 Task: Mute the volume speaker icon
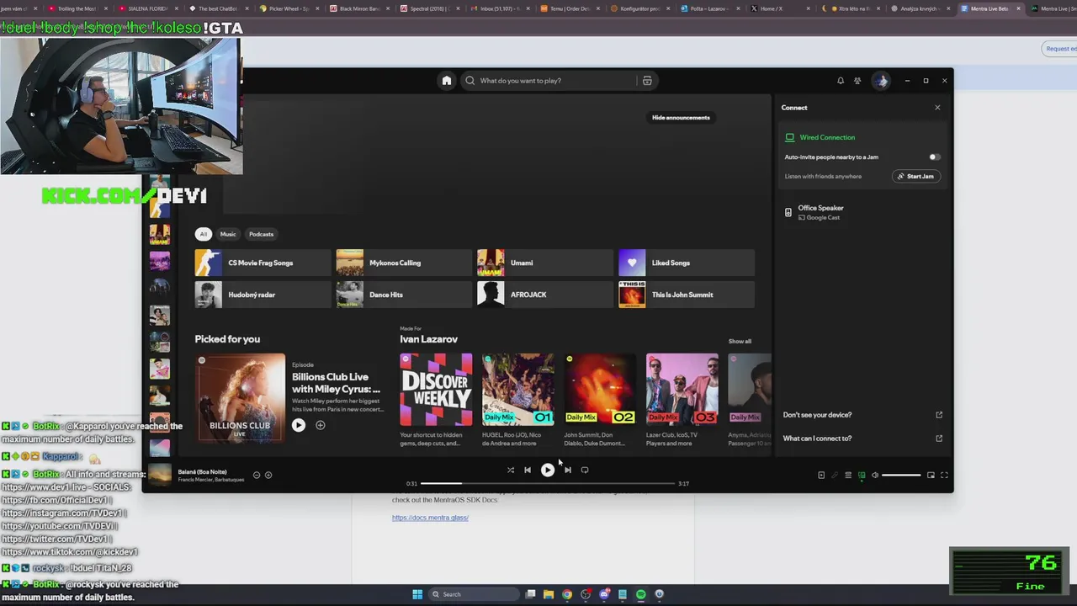click(x=875, y=476)
